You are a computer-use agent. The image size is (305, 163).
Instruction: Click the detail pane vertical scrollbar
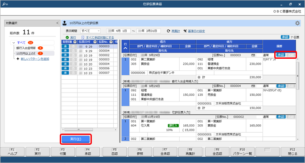tap(297, 76)
